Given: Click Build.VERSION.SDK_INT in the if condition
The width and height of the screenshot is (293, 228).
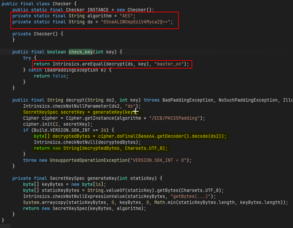Looking at the screenshot, I should (62, 130).
